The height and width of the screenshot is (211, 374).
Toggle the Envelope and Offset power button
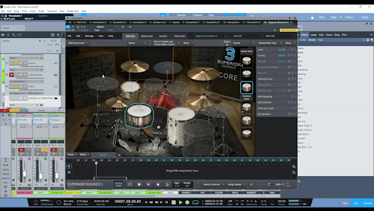click(x=289, y=67)
